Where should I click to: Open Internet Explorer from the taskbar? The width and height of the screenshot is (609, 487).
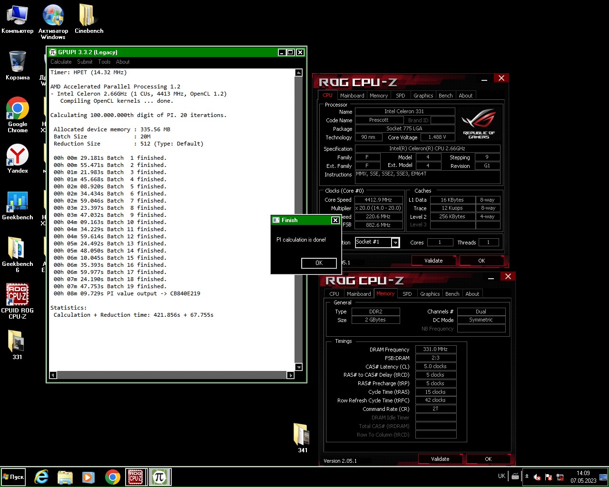coord(42,477)
